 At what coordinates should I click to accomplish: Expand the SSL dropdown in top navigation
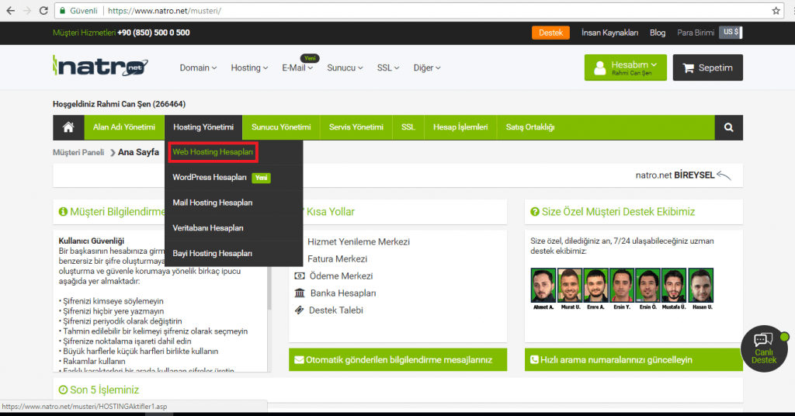[388, 68]
